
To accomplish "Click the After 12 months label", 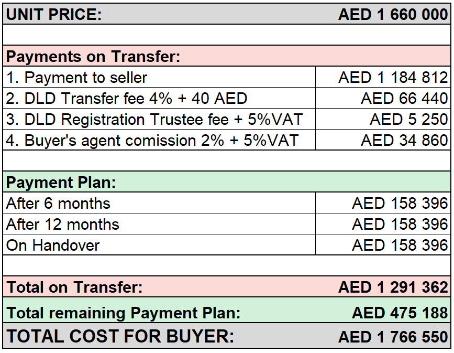I will 62,224.
